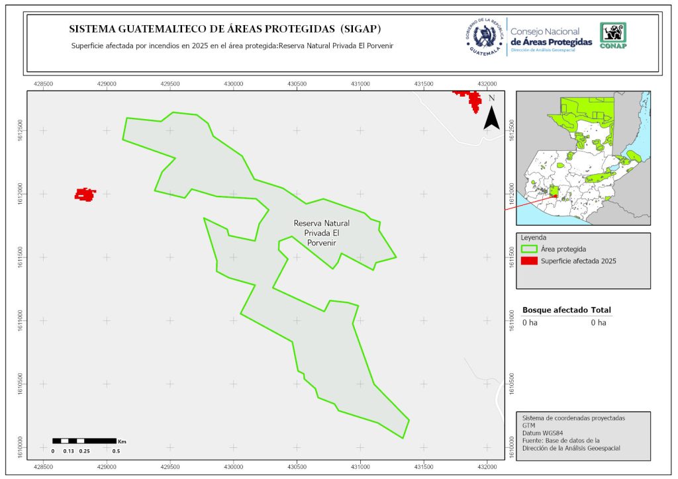Click the Consejo Nacional de Áreas Protegidas logo text
This screenshot has height=479, width=678.
[x=551, y=38]
